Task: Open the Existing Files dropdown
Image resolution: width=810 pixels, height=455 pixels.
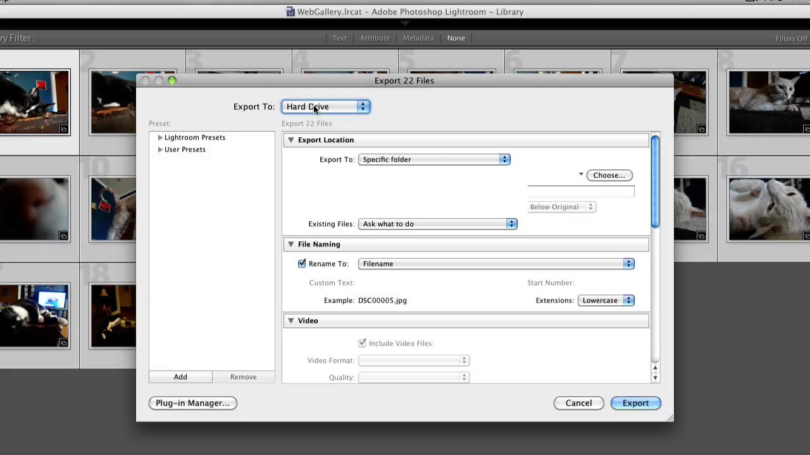Action: click(438, 224)
